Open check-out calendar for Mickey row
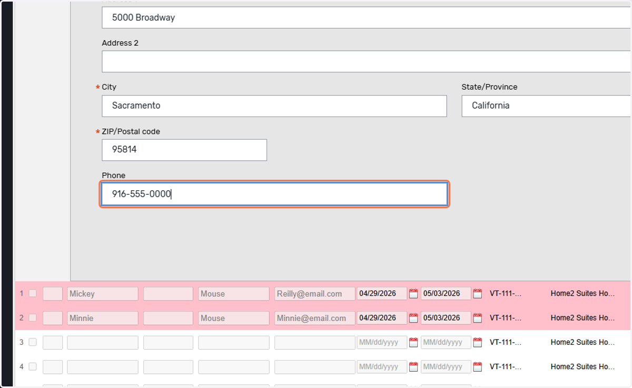This screenshot has height=388, width=632. (x=478, y=294)
